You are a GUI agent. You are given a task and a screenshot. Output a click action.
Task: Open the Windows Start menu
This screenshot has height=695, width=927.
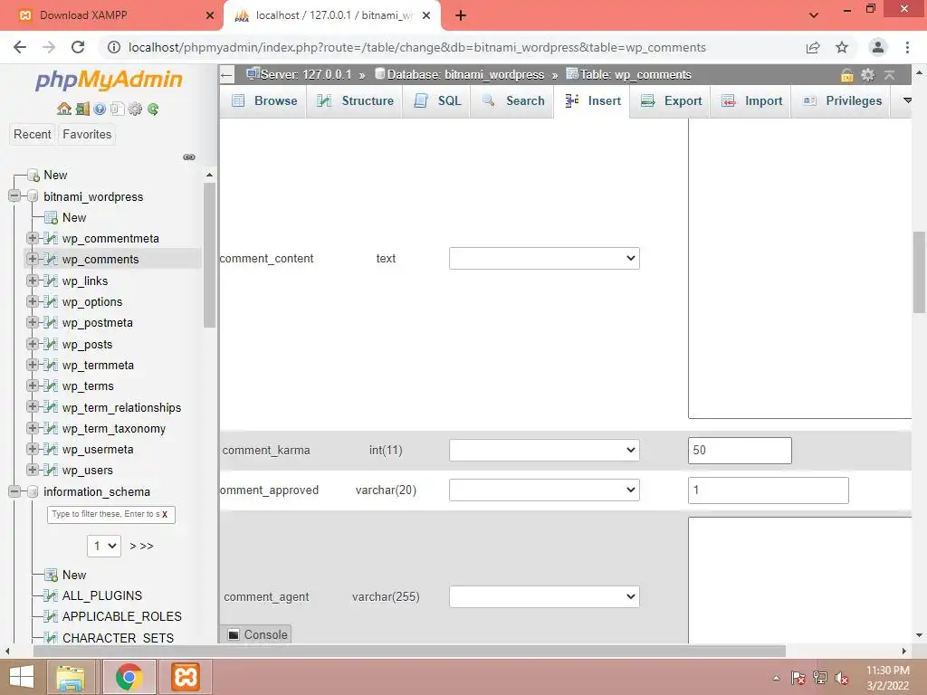pos(22,677)
